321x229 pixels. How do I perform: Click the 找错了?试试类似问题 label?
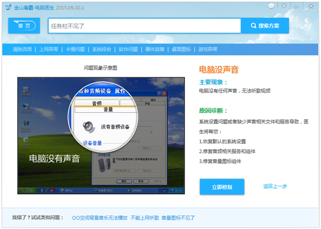coord(38,217)
